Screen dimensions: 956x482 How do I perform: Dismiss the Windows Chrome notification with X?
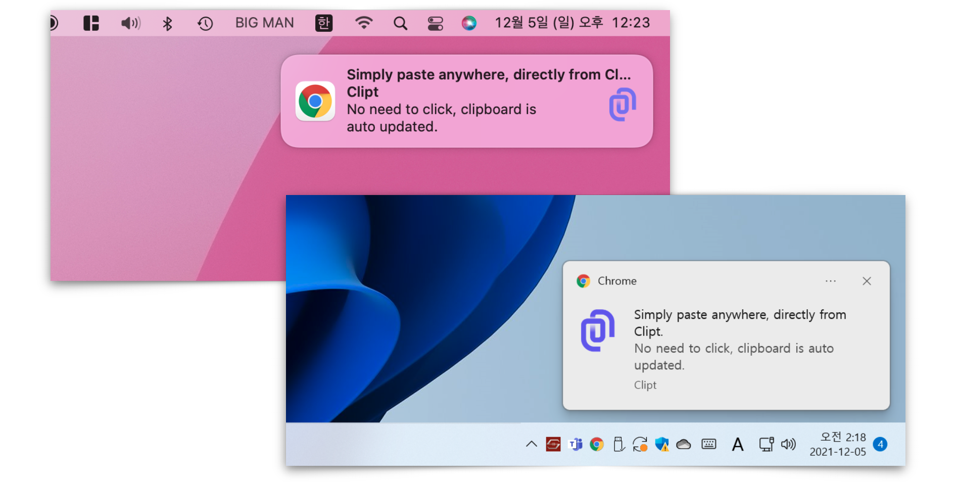pos(867,281)
